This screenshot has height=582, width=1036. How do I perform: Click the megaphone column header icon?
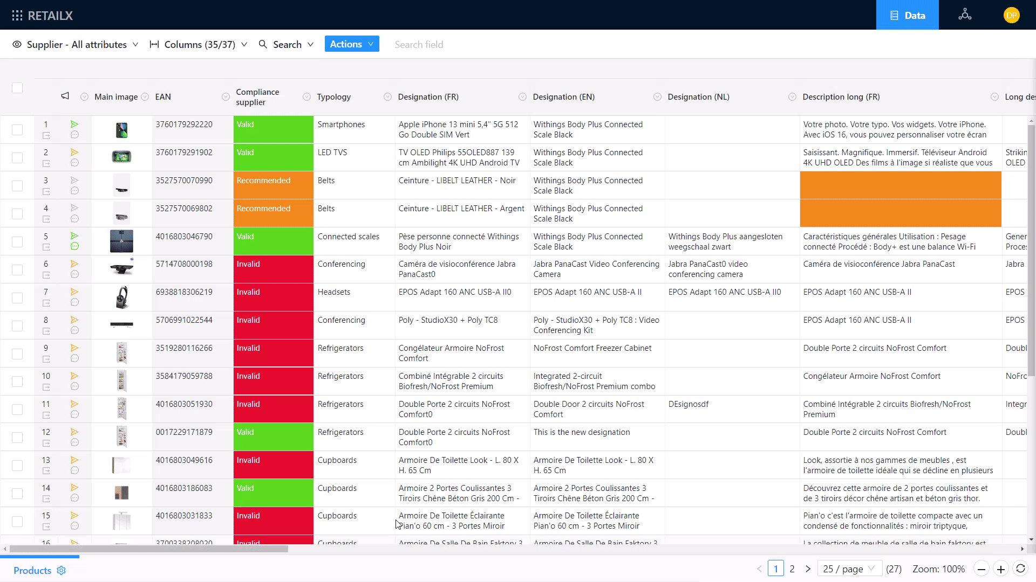[x=65, y=96]
